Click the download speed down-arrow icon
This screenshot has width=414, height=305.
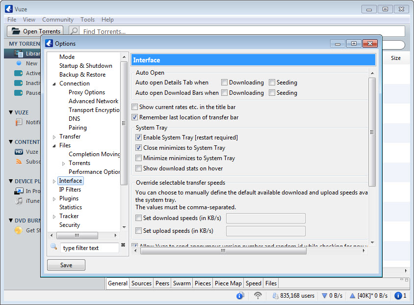(325, 296)
